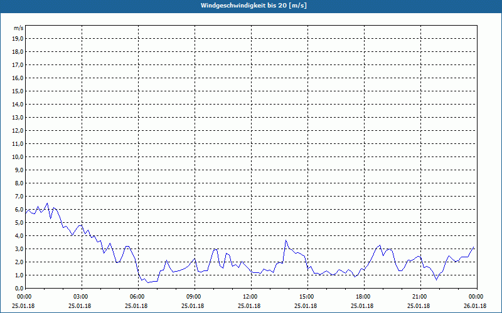Click the 4,0 y-axis label
Viewport: 502px width, 313px height.
[19, 236]
